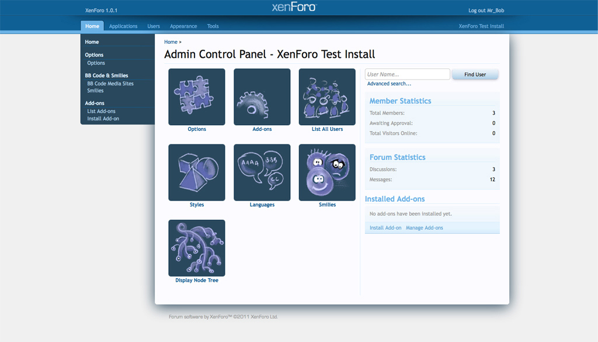
Task: Click the Home breadcrumb link
Action: click(x=171, y=42)
